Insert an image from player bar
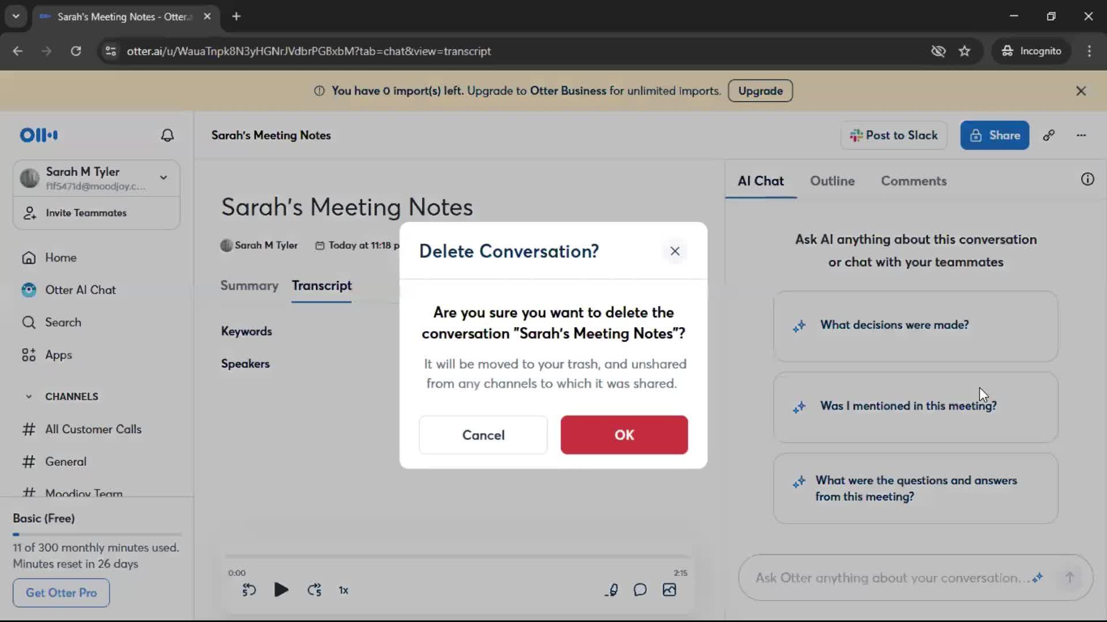This screenshot has height=622, width=1107. (669, 590)
